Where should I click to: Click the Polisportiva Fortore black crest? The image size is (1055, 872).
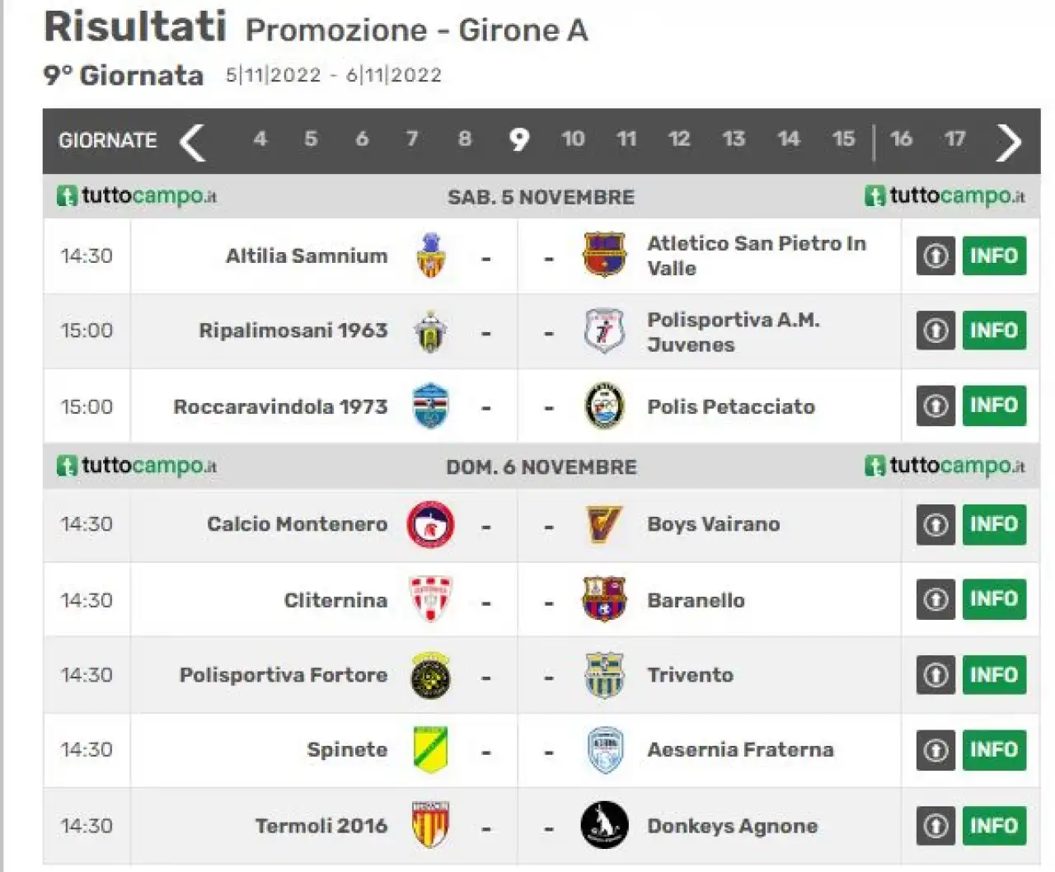(430, 675)
